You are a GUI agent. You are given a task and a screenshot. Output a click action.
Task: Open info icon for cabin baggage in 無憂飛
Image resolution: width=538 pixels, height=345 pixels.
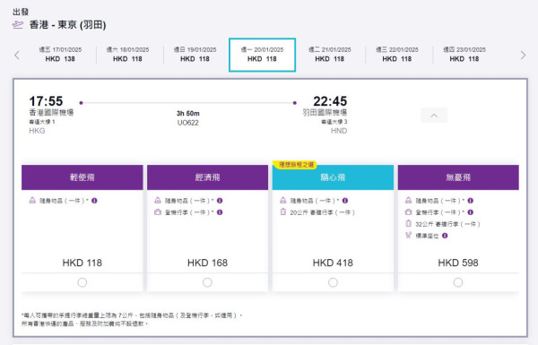pos(471,212)
